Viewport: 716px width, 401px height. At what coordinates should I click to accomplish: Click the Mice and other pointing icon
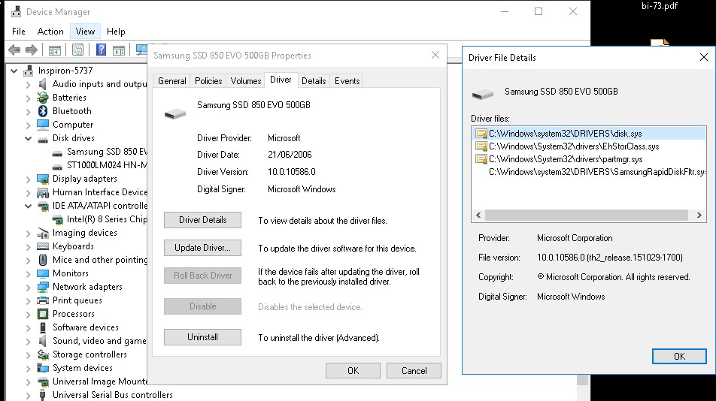click(x=43, y=260)
